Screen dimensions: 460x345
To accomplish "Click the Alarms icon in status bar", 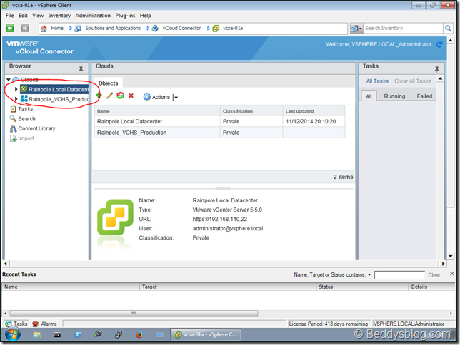I will tap(36, 324).
